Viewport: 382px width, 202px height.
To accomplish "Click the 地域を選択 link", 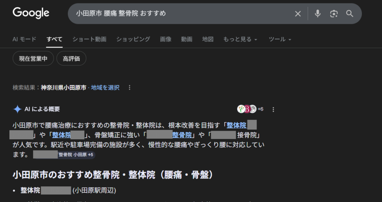I will point(105,88).
